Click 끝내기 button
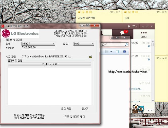Viewport: 168px width, 128px height. pos(85,108)
